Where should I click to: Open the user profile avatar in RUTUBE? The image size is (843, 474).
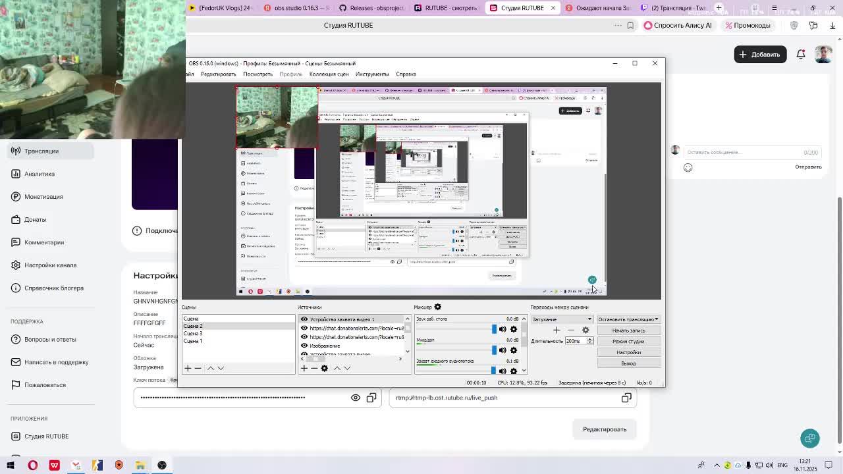point(823,55)
